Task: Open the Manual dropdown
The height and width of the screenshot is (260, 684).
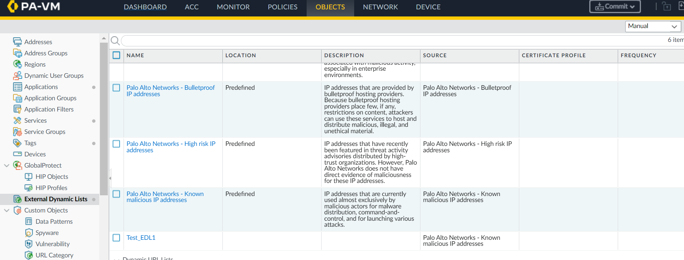Action: click(653, 26)
